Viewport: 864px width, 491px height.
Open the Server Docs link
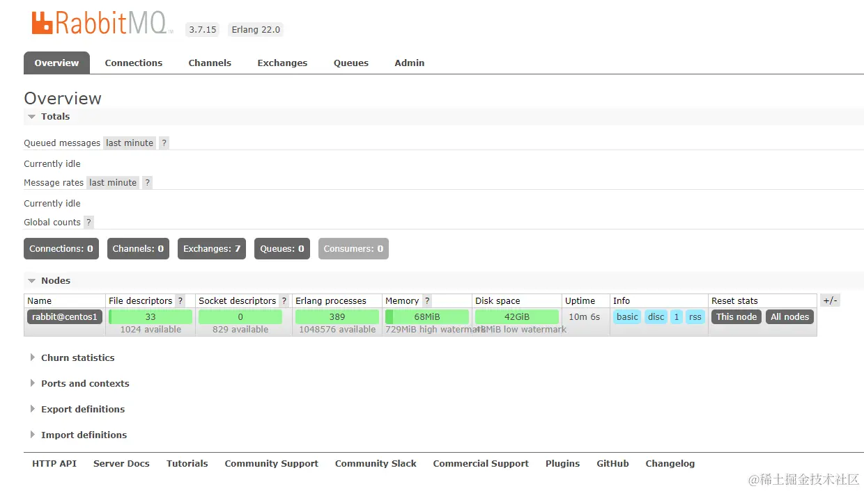[x=121, y=464]
